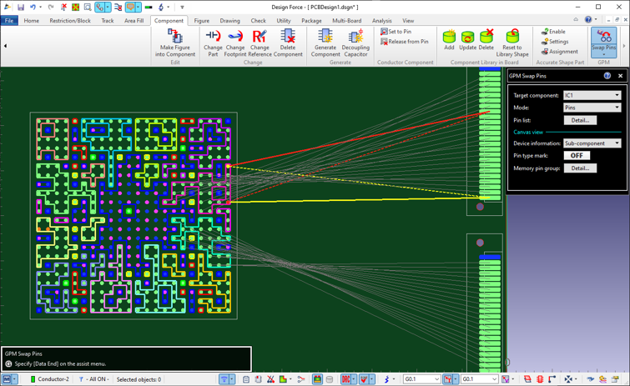Click Make Figure into Component icon
The height and width of the screenshot is (386, 630).
point(175,37)
